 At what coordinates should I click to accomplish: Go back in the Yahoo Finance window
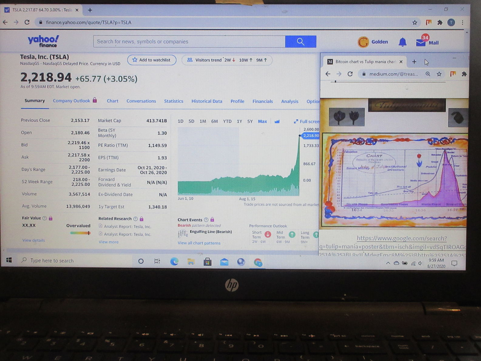5,22
